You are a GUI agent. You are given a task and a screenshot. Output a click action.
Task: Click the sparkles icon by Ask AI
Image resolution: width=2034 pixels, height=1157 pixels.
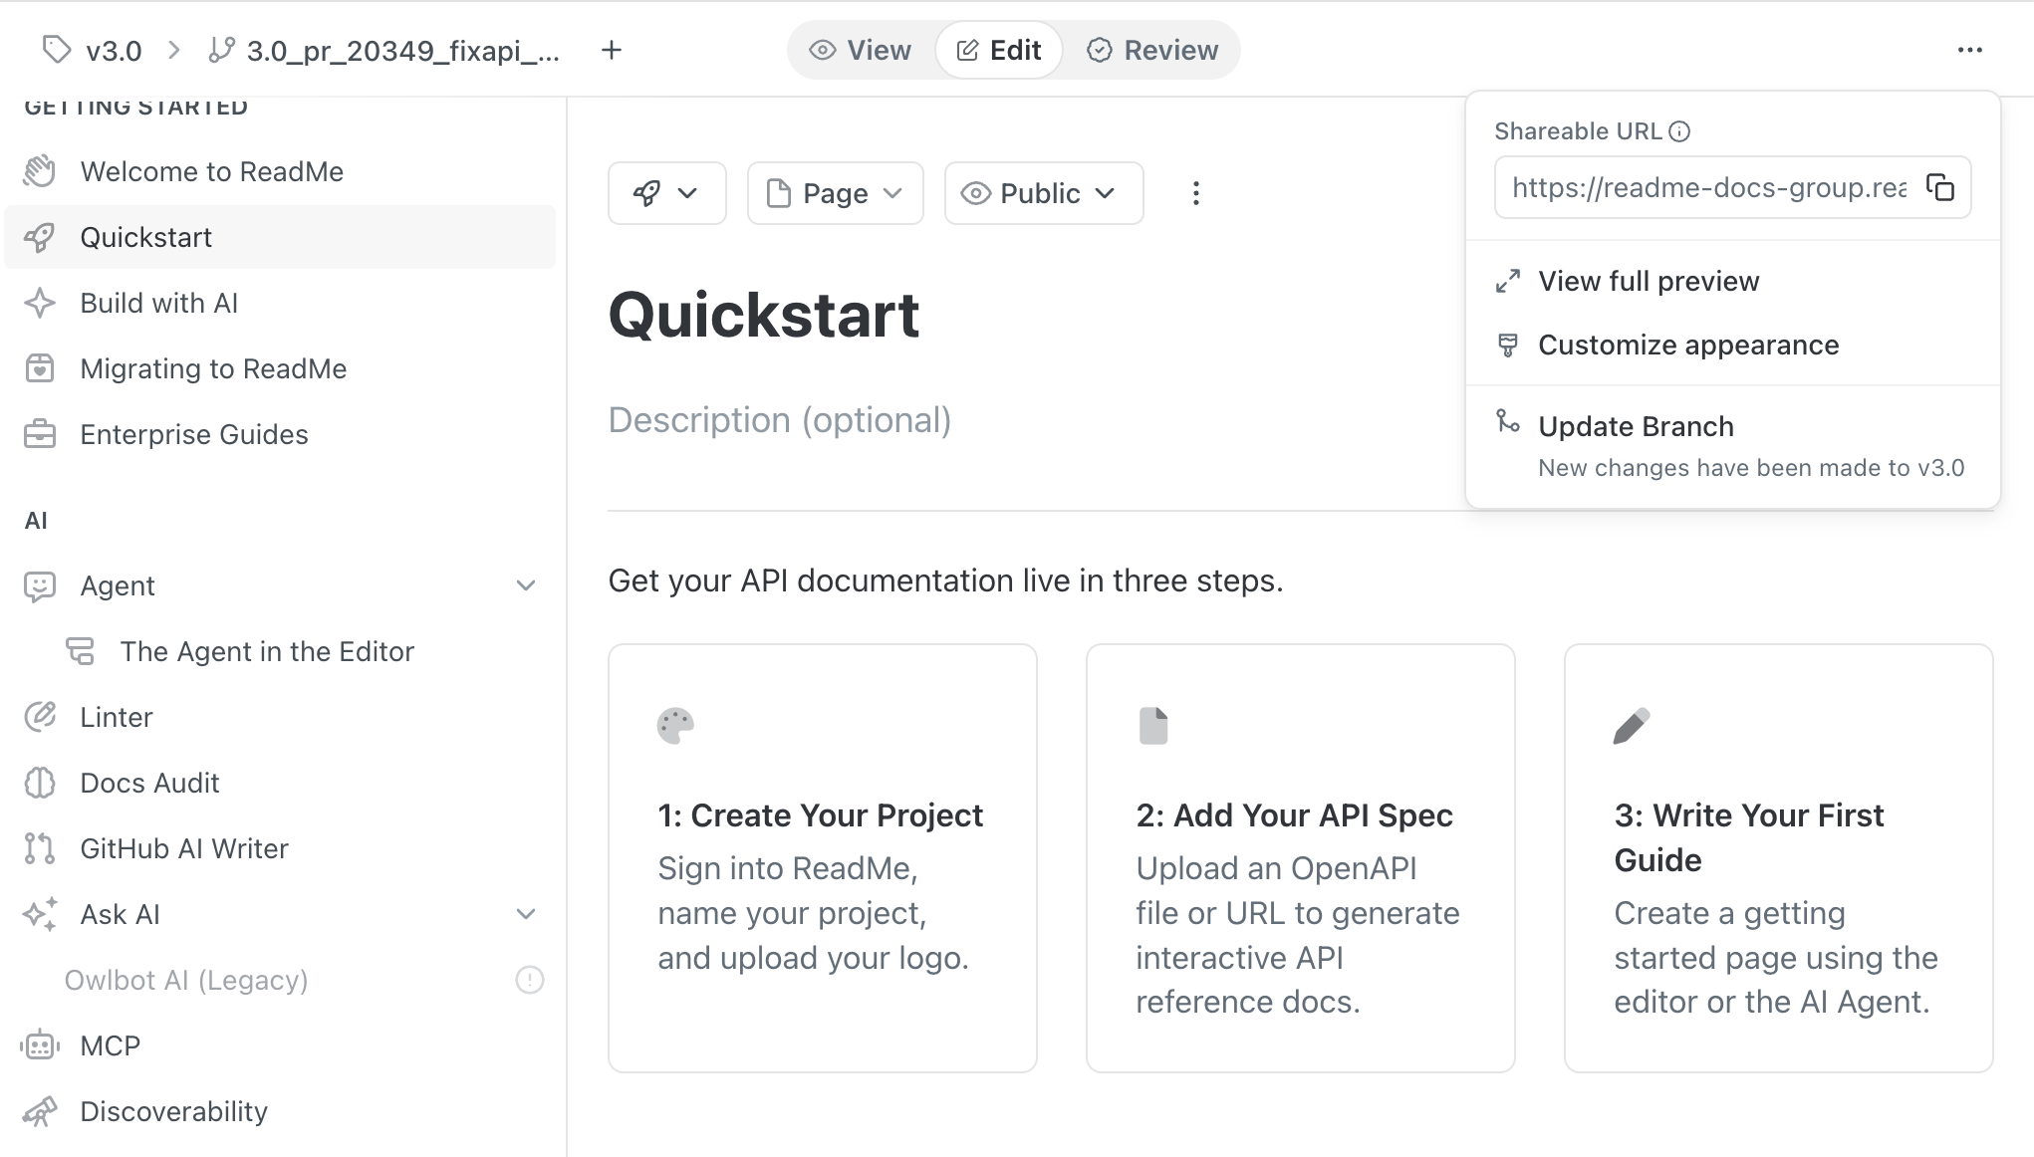pos(40,914)
